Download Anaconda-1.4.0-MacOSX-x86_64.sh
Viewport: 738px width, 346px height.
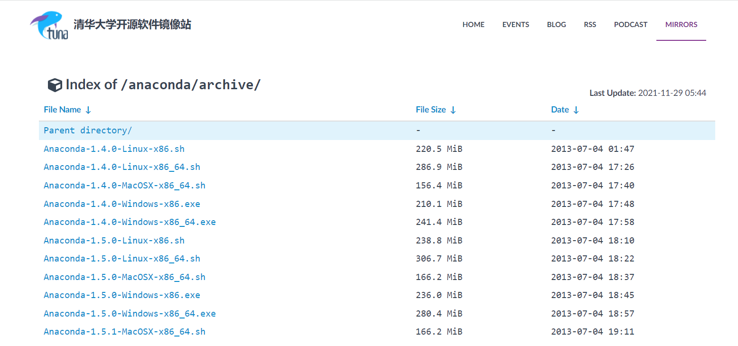click(x=124, y=185)
